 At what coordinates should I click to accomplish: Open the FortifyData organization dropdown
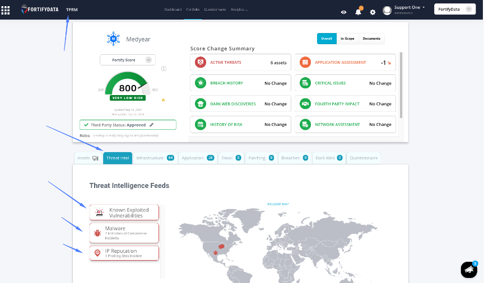(455, 10)
